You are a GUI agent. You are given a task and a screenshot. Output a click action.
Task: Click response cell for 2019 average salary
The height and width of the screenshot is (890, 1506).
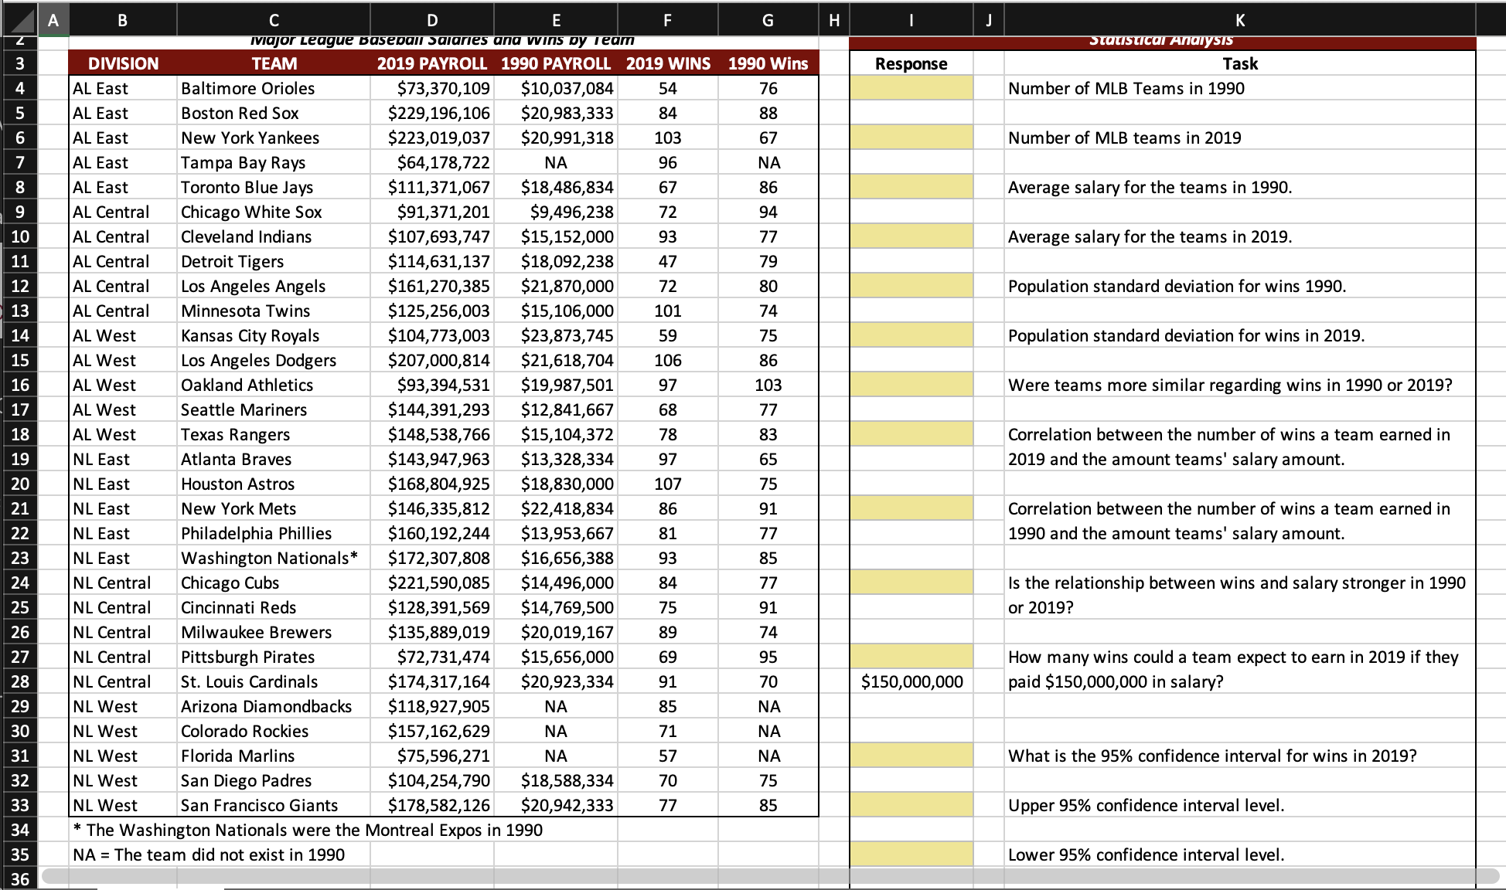click(x=911, y=236)
